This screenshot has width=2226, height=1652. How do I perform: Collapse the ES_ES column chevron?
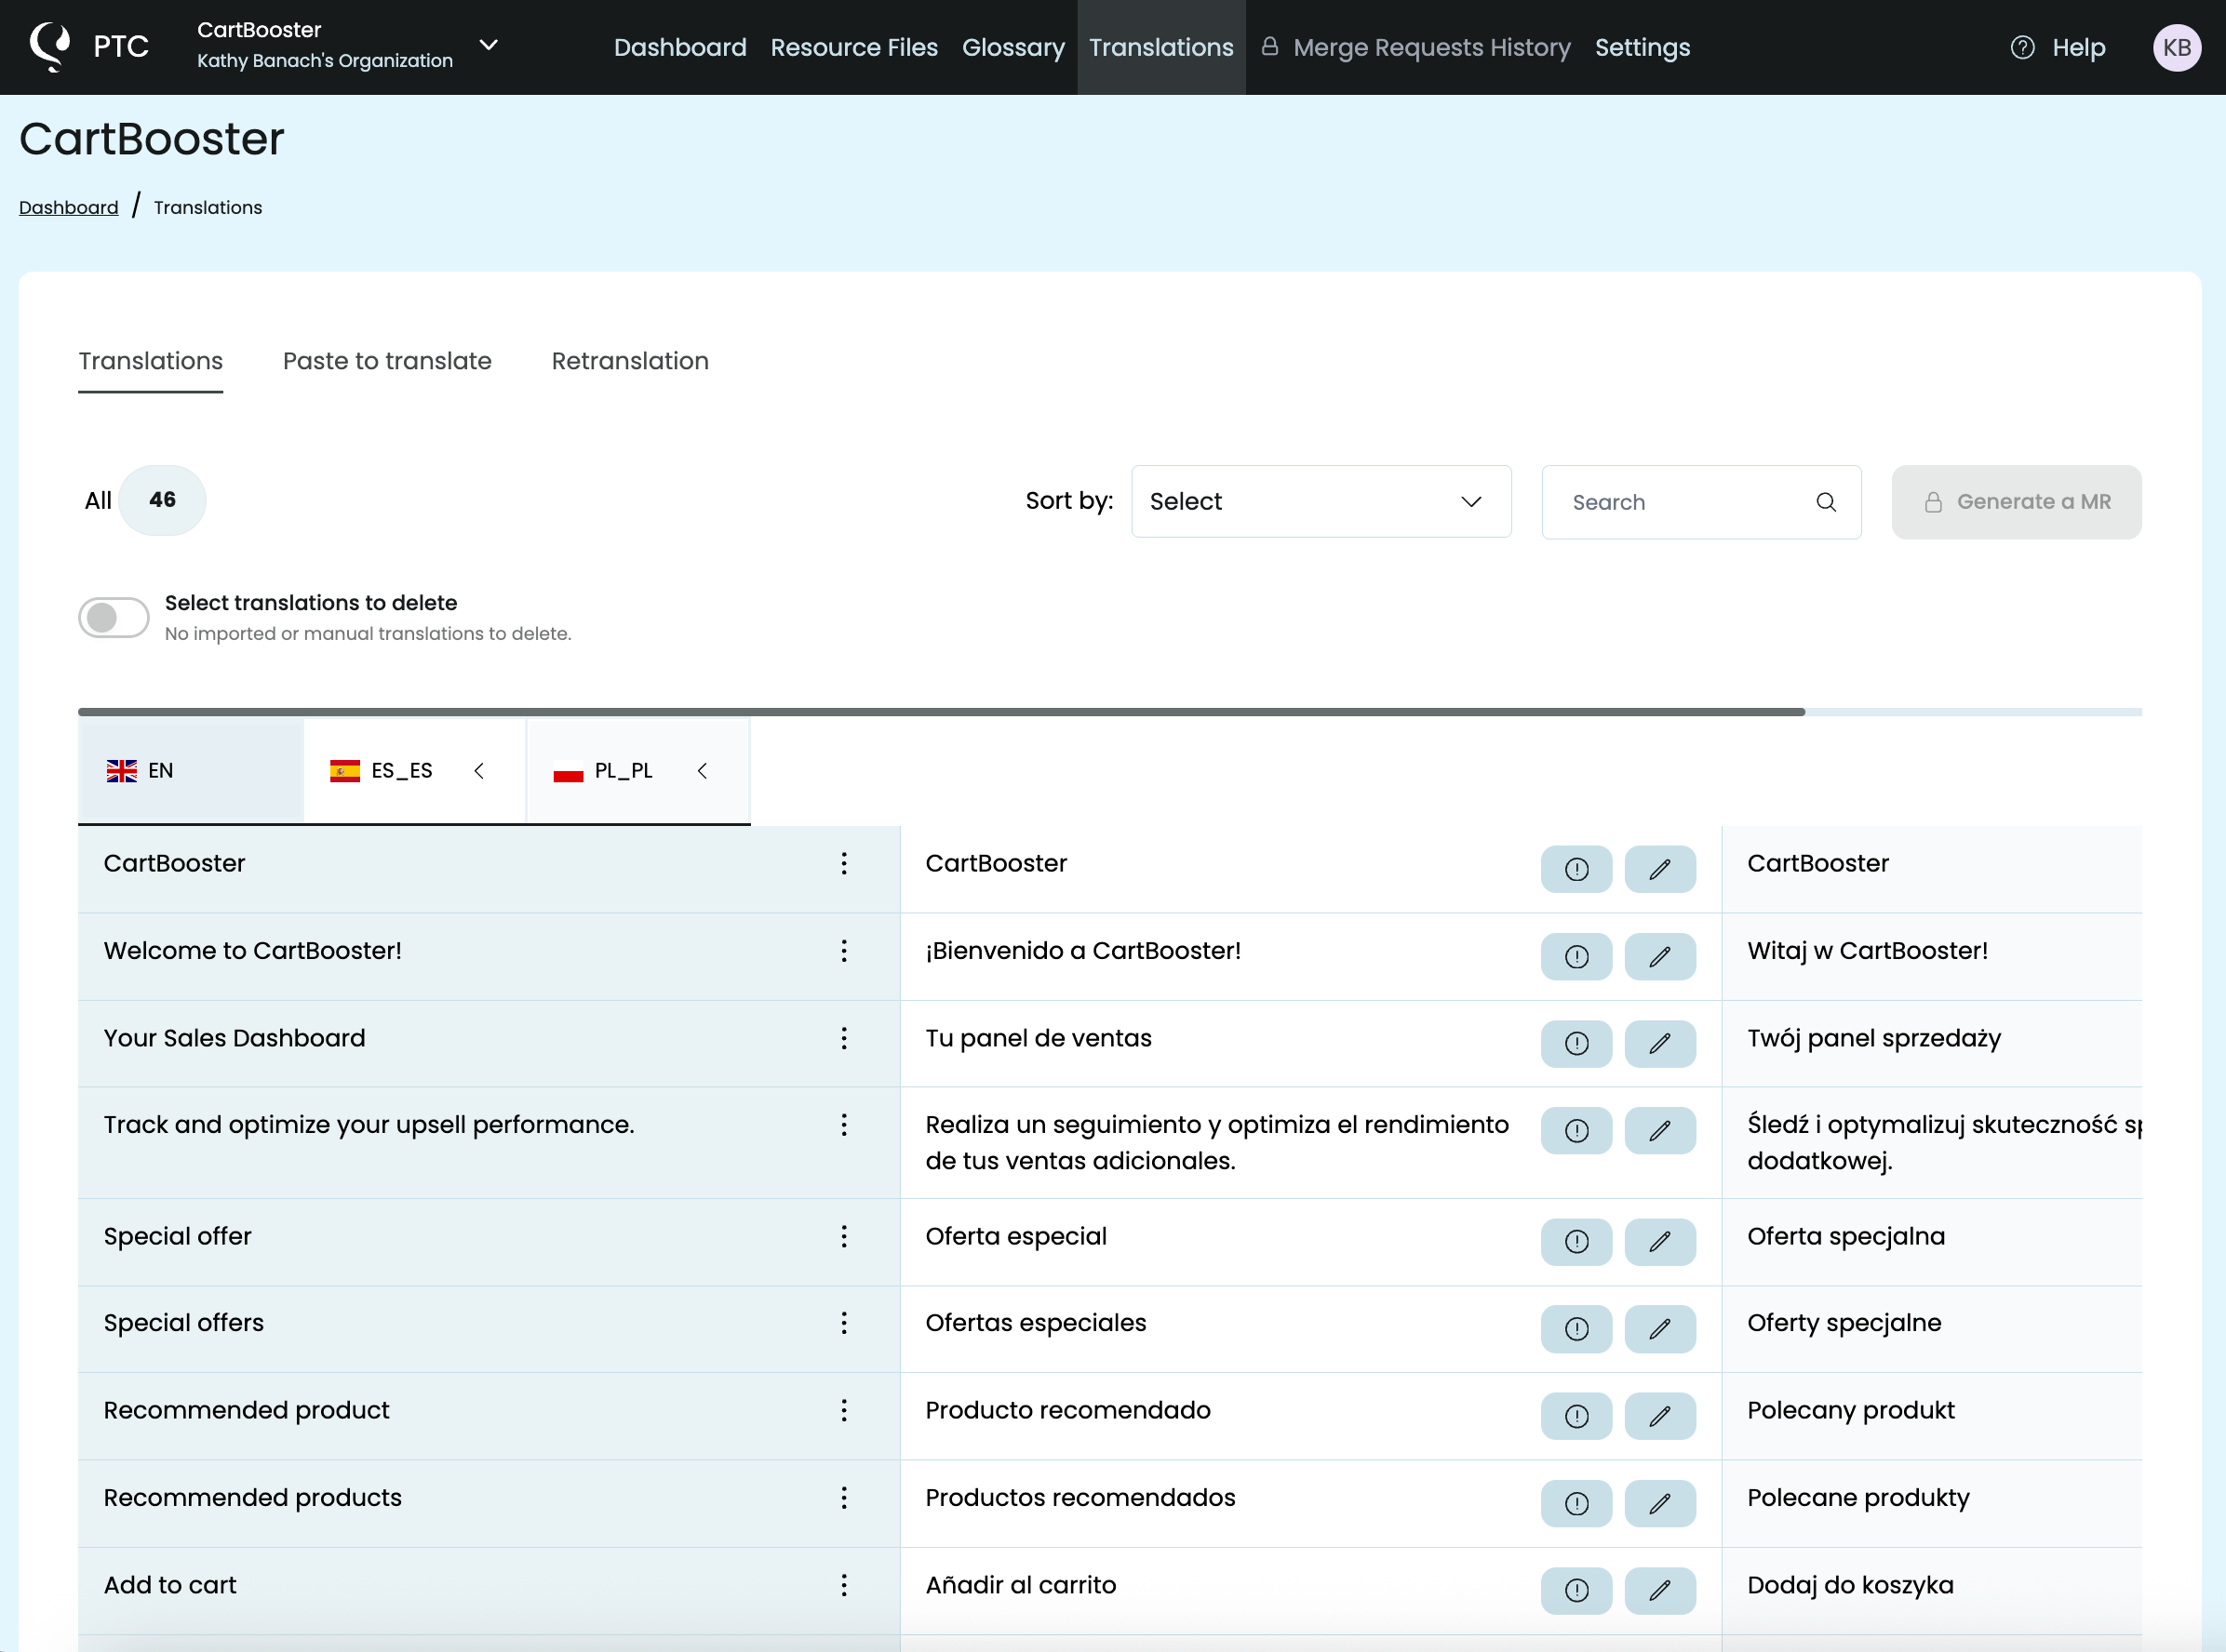[479, 770]
